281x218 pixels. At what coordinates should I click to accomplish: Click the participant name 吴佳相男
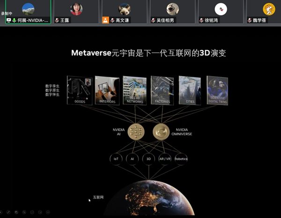(x=165, y=21)
